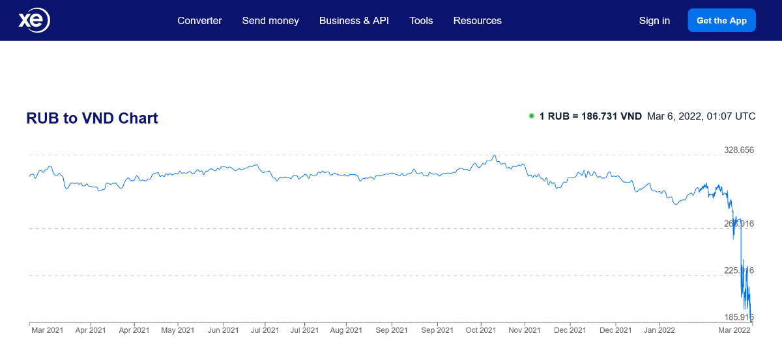782x353 pixels.
Task: Open the Converter menu item
Action: point(199,20)
